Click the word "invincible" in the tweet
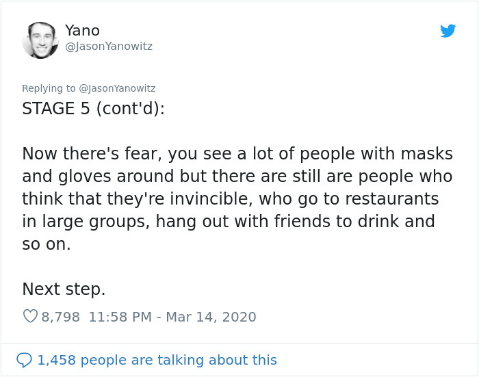The image size is (479, 377). (227, 199)
